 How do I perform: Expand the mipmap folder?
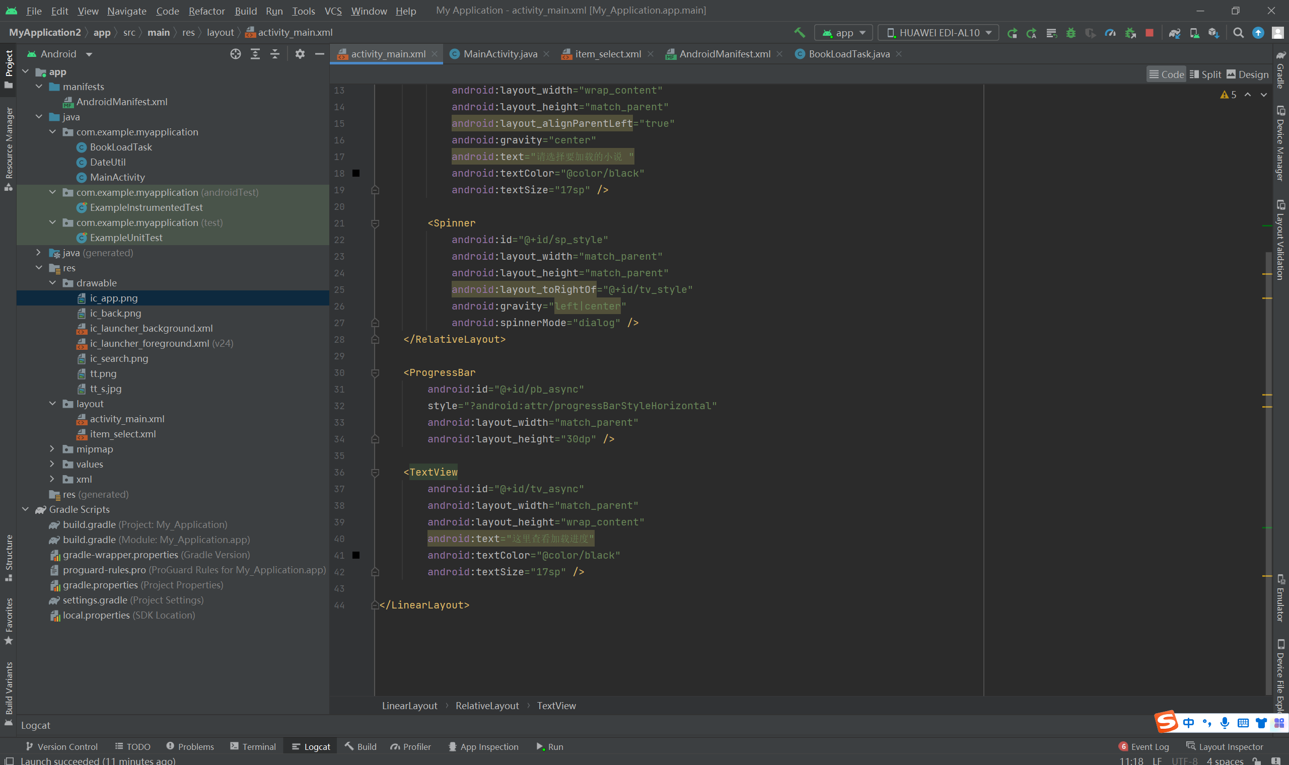(x=52, y=449)
